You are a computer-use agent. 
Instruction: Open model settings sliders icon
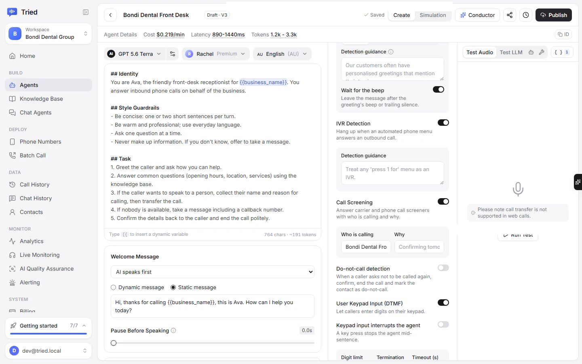173,54
